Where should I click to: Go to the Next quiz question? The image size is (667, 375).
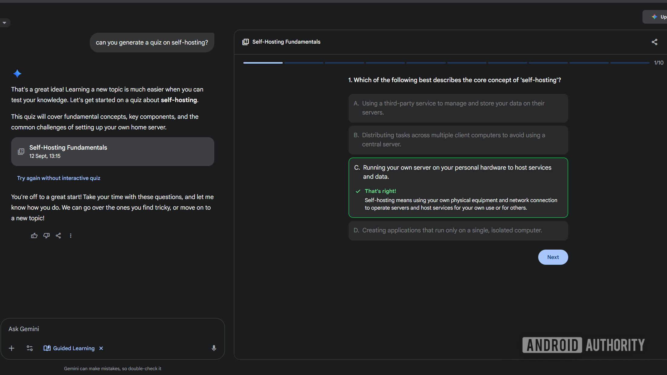click(x=553, y=257)
